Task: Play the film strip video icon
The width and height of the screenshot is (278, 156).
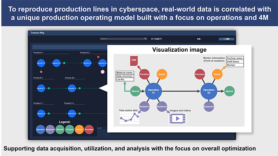Action: [178, 119]
